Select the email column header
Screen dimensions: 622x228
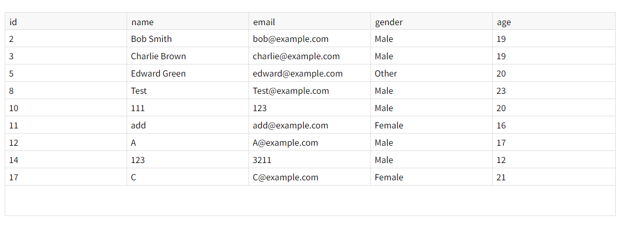point(264,22)
